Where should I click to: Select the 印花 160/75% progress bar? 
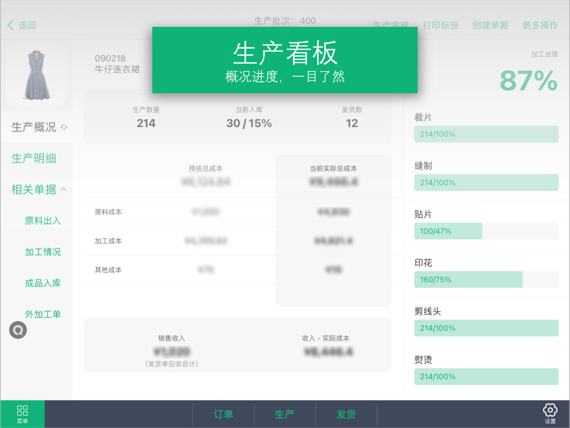(486, 279)
